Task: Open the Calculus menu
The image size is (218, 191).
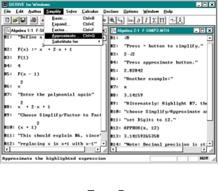Action: (x=90, y=12)
